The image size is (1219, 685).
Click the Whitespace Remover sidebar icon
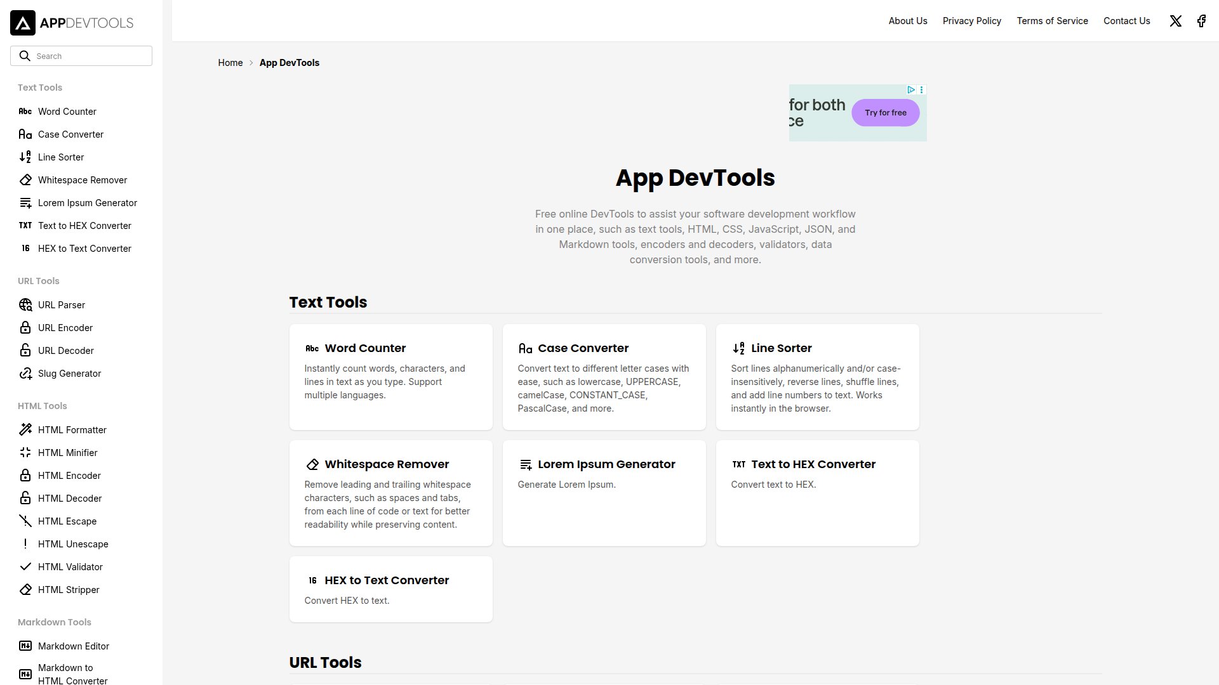tap(25, 180)
